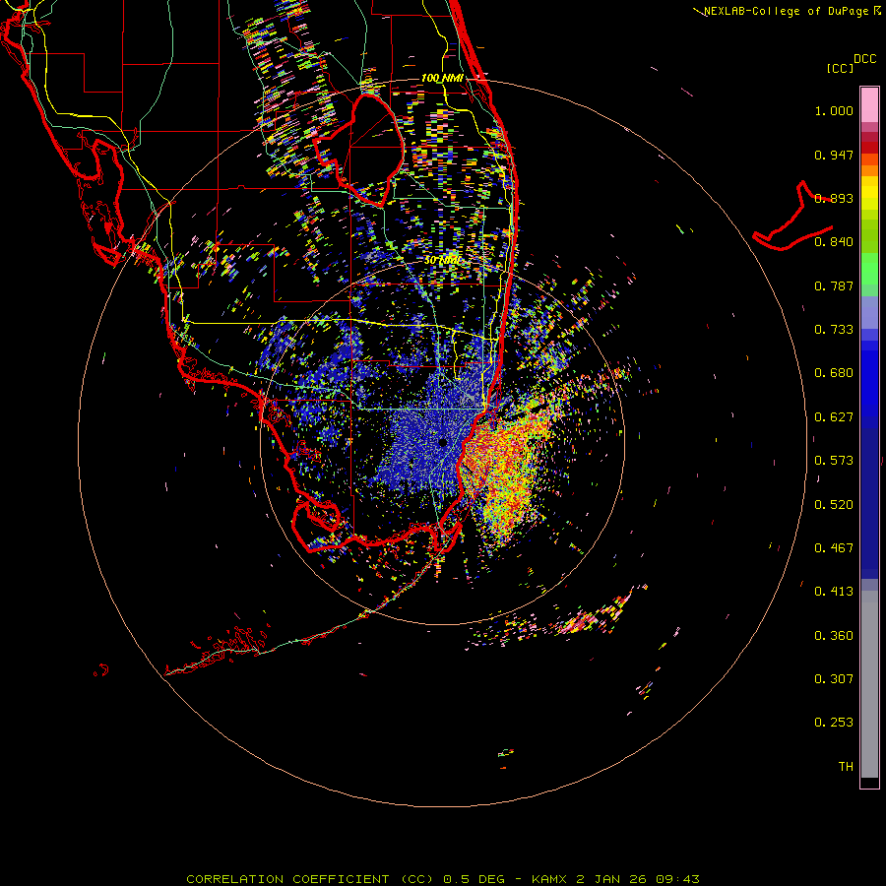Click the 100 NMI range ring label
The width and height of the screenshot is (886, 886).
tap(442, 78)
